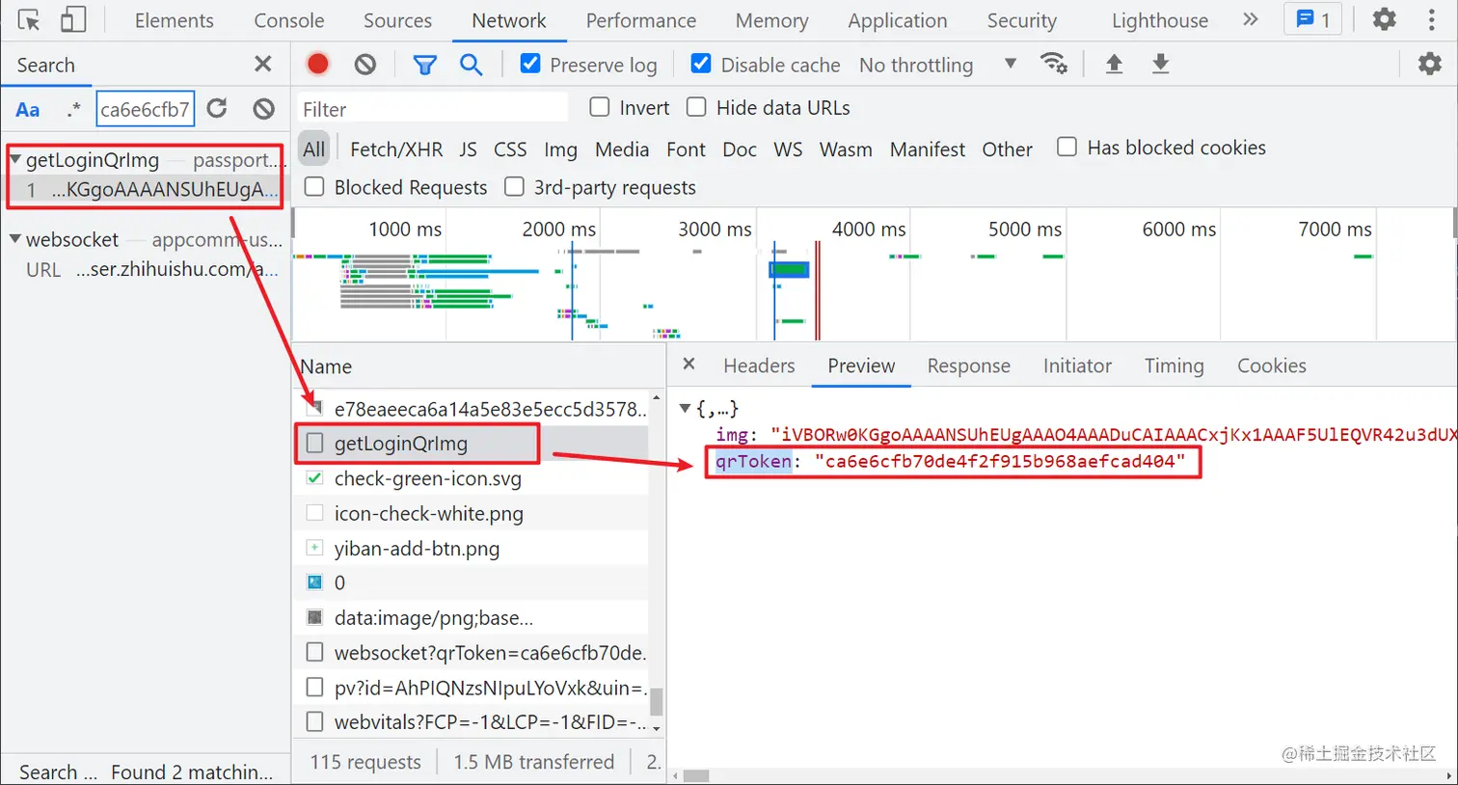Viewport: 1458px width, 785px height.
Task: Click the network Filter text field
Action: pyautogui.click(x=432, y=109)
